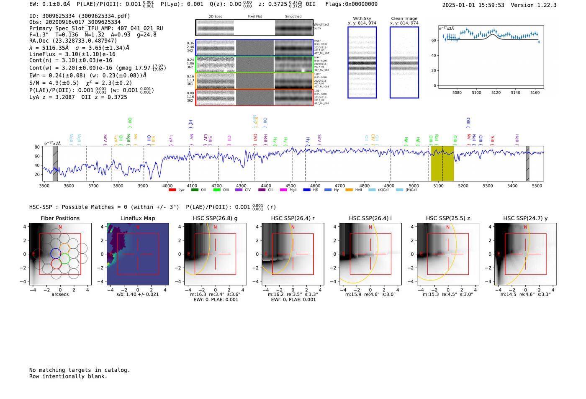
Task: Click the 'Row intentionally blank.' text
Action: [x=68, y=376]
